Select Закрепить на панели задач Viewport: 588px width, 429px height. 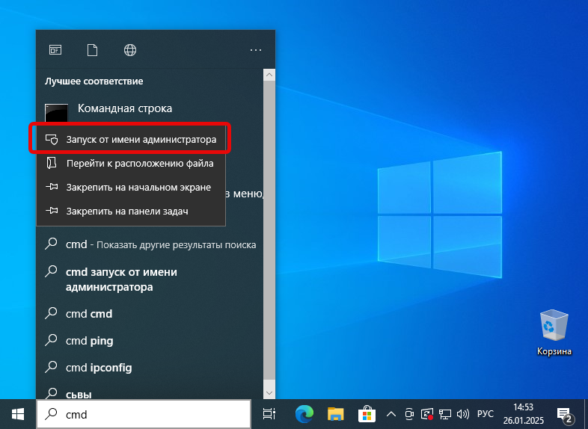[x=126, y=211]
